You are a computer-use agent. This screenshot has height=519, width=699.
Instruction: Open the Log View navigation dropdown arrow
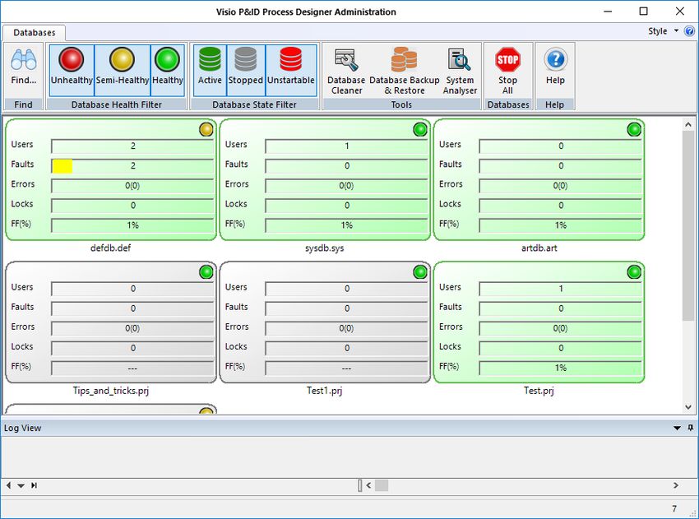[x=21, y=485]
